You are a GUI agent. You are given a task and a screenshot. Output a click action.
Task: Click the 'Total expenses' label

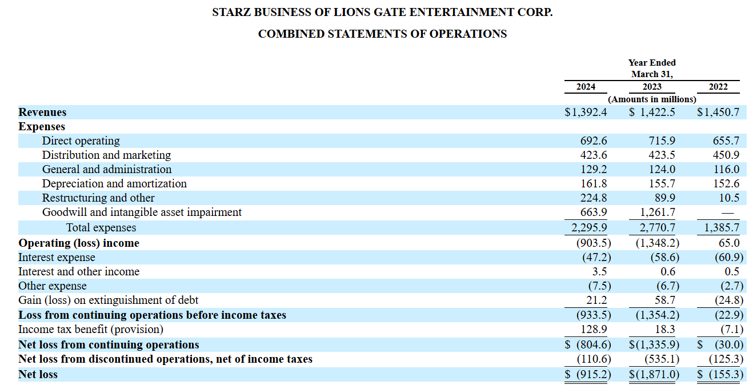tap(101, 228)
